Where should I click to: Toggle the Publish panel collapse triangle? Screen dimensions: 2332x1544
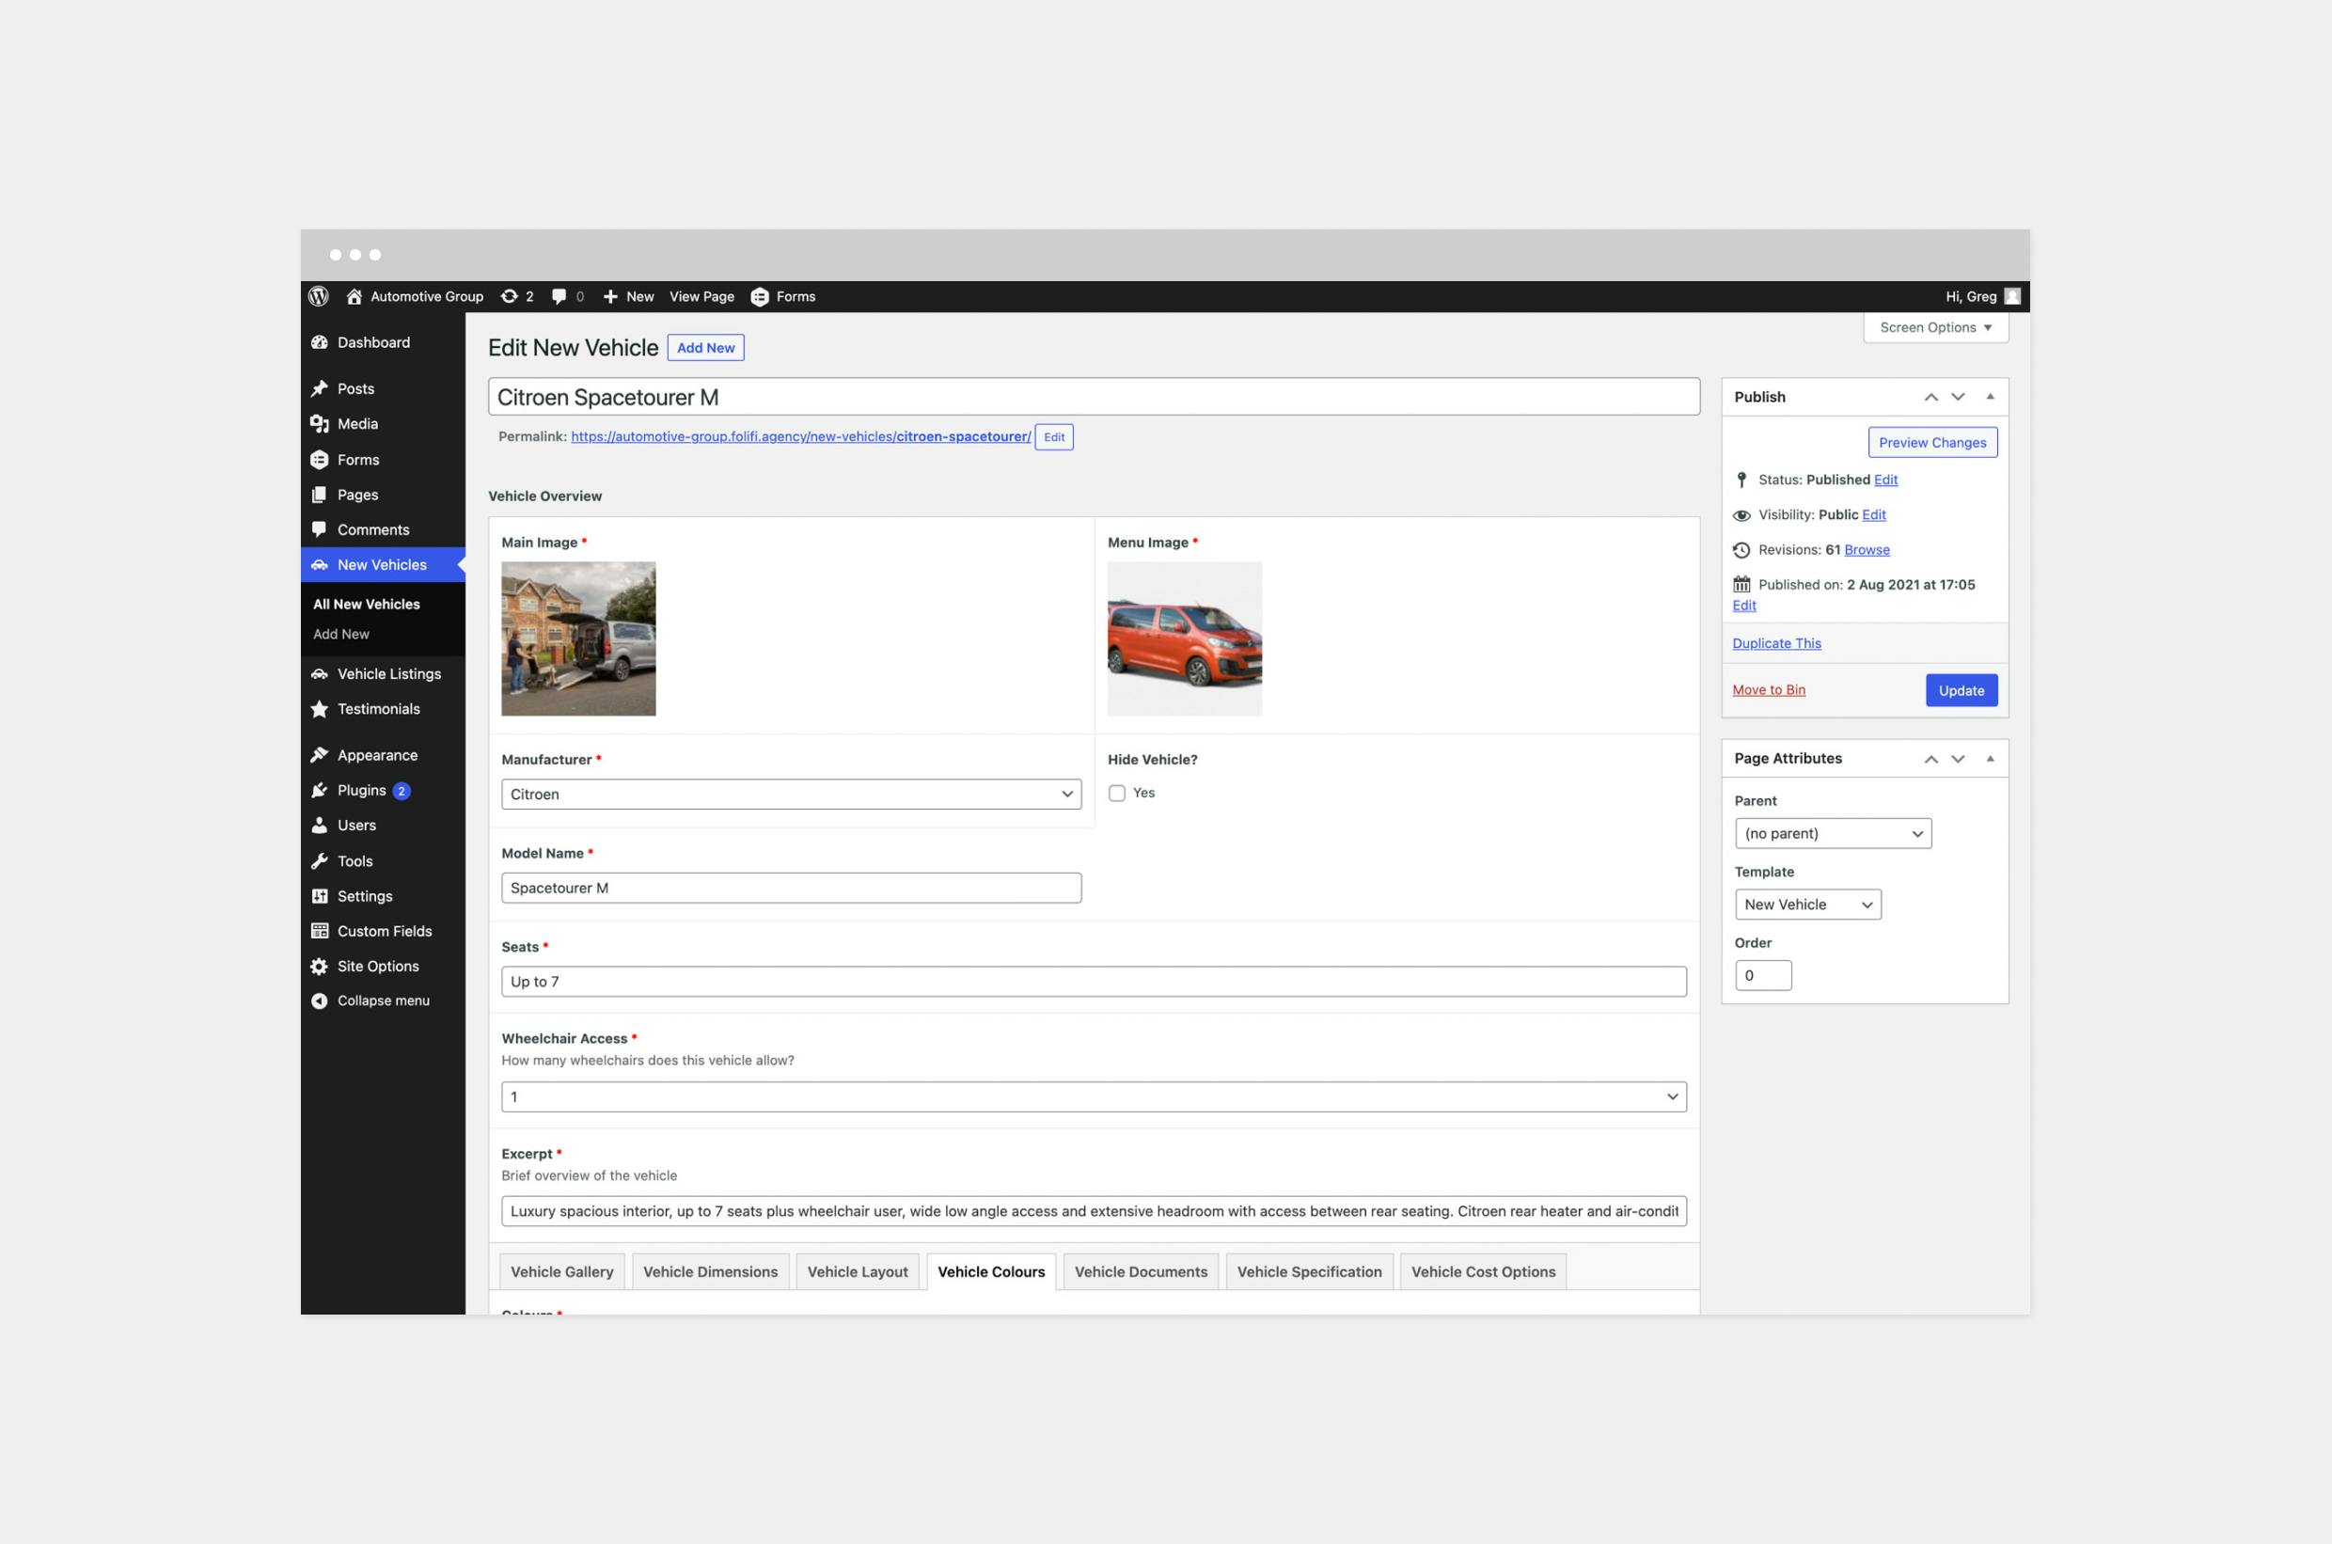[1991, 397]
